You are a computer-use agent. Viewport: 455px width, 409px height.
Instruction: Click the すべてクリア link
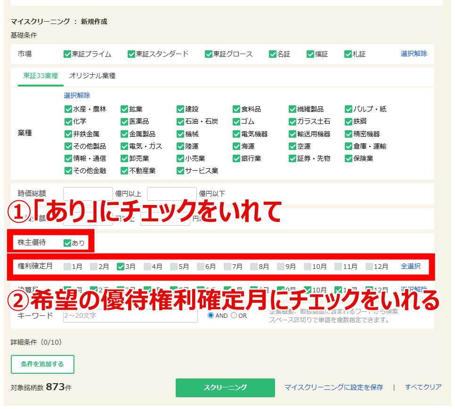tap(423, 387)
